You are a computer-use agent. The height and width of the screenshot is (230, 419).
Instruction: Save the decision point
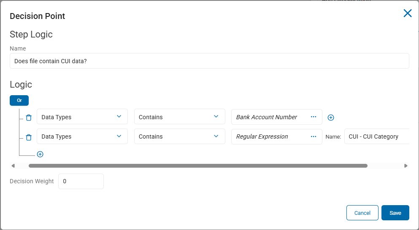pos(395,213)
